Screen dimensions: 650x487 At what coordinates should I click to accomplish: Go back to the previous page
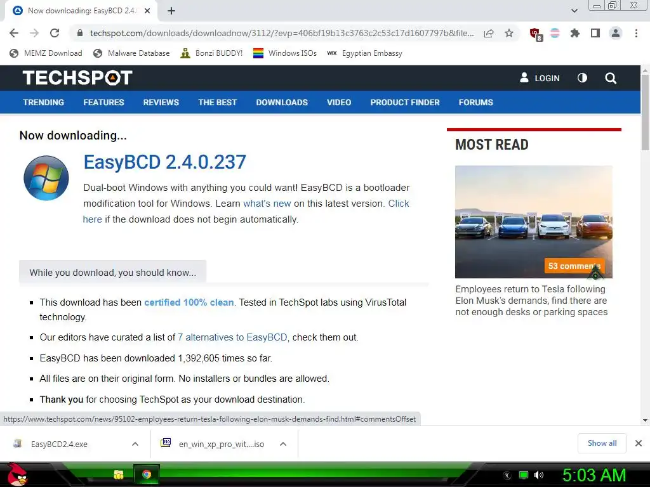14,33
